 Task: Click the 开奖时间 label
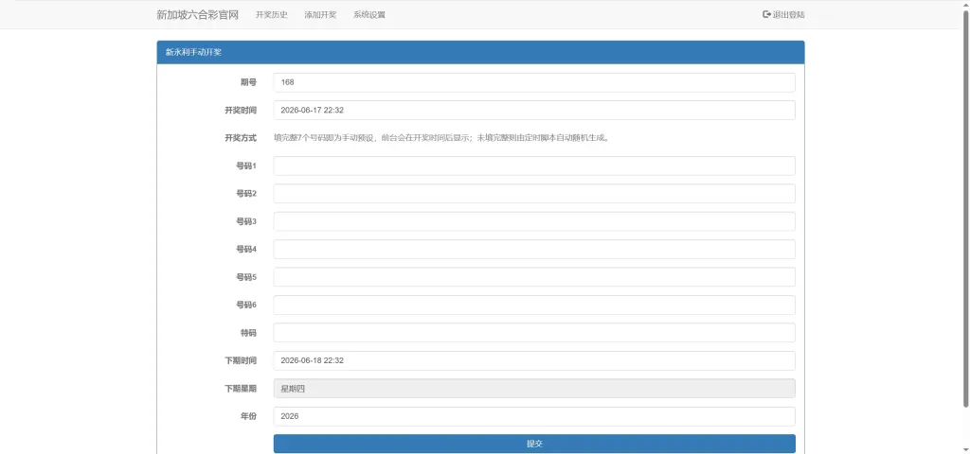(240, 111)
